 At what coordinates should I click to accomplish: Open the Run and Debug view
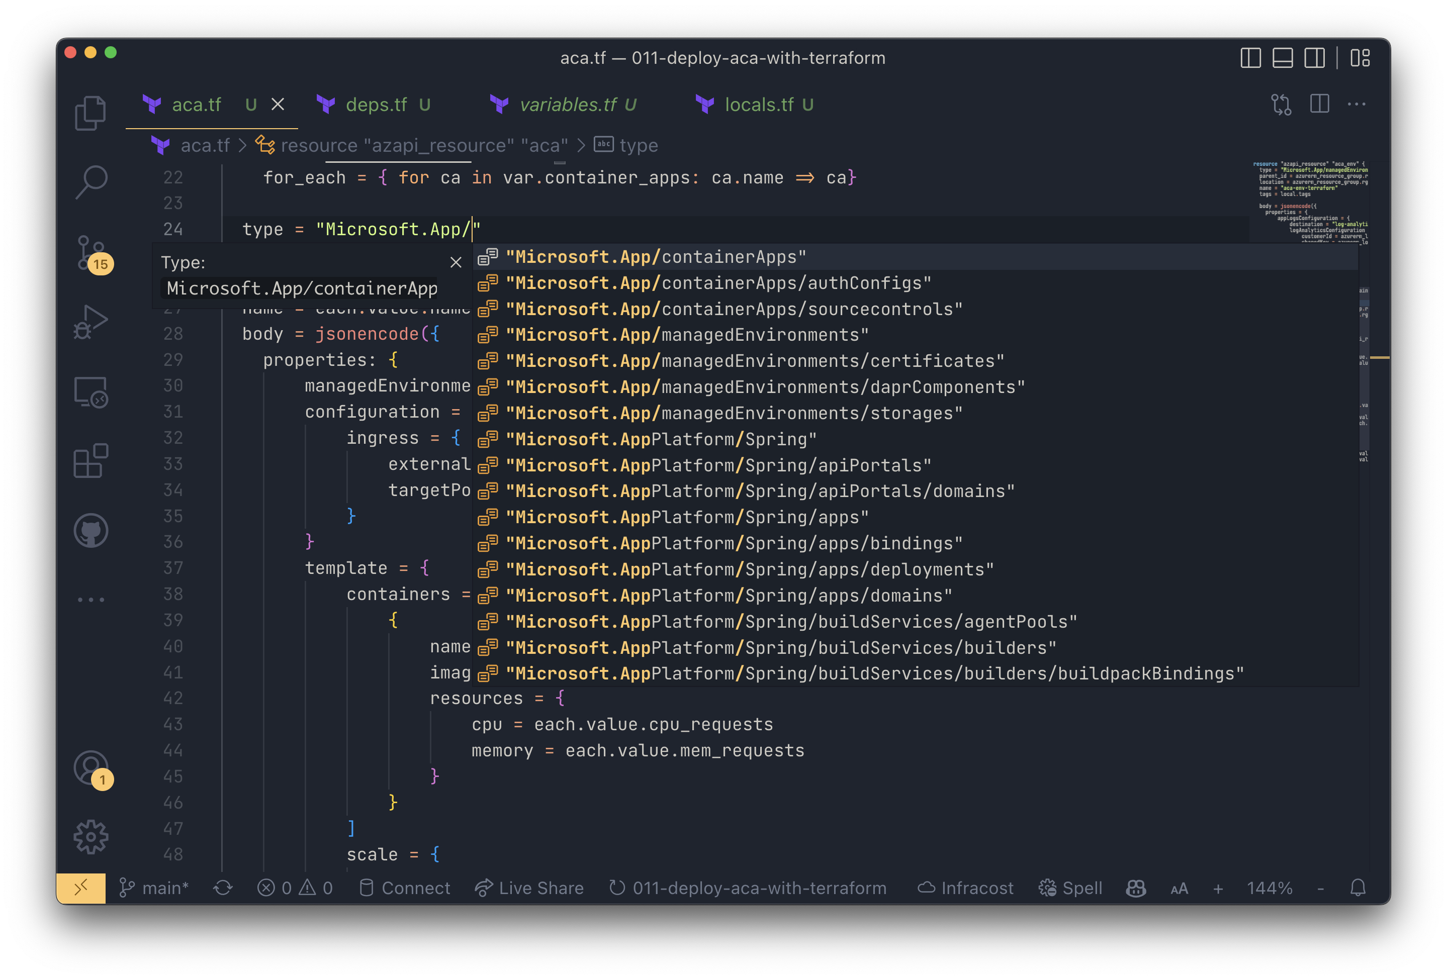pyautogui.click(x=91, y=322)
